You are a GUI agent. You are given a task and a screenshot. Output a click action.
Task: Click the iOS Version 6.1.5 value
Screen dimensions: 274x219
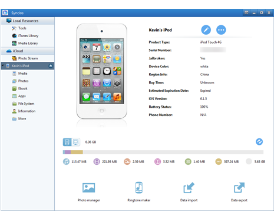203,99
